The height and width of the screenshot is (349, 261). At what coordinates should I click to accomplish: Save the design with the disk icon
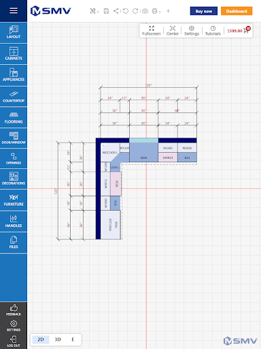pyautogui.click(x=106, y=11)
